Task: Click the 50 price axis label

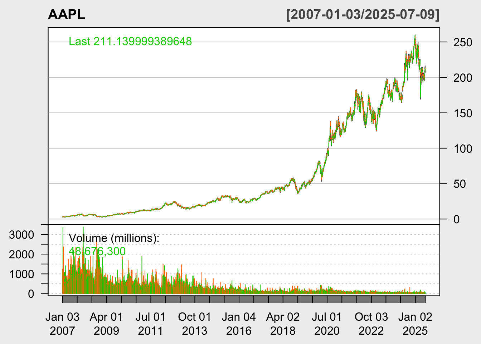Action: point(460,184)
